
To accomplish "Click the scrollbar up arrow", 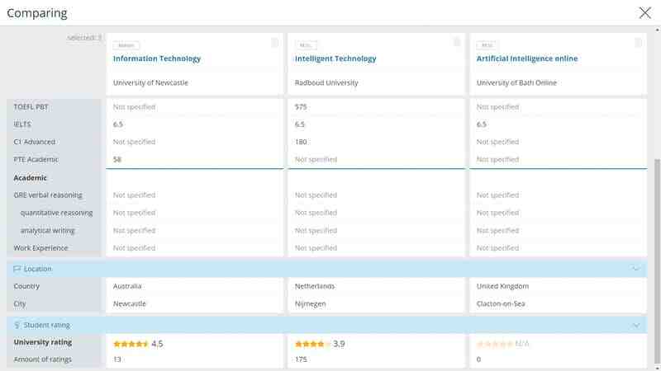I will [657, 31].
